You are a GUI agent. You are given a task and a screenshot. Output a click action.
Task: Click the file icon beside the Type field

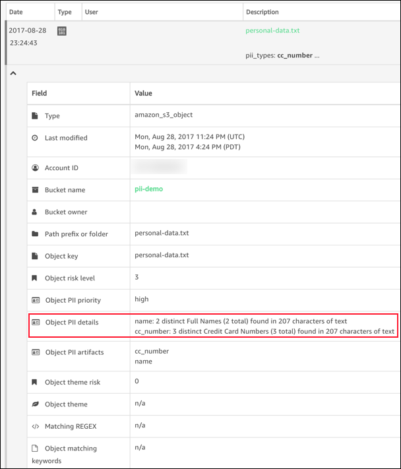click(35, 115)
